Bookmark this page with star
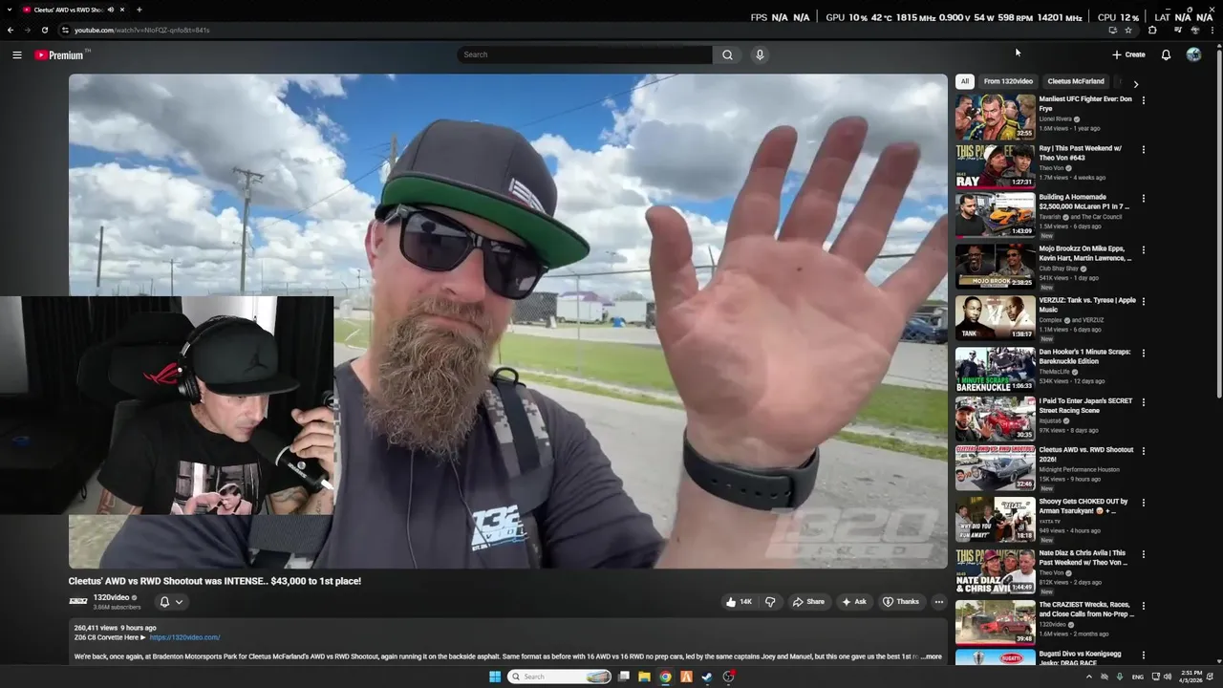1223x688 pixels. pos(1128,30)
